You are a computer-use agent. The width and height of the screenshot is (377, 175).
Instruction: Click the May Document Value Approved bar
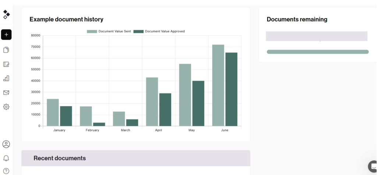pyautogui.click(x=198, y=103)
